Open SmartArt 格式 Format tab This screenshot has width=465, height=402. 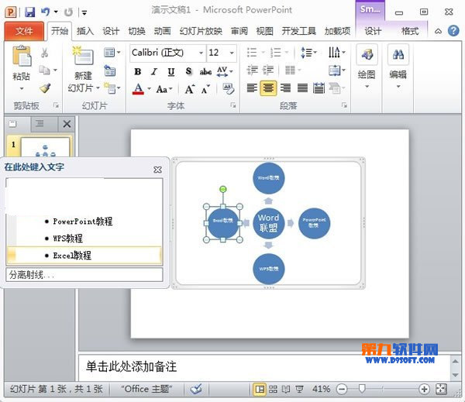(x=410, y=31)
